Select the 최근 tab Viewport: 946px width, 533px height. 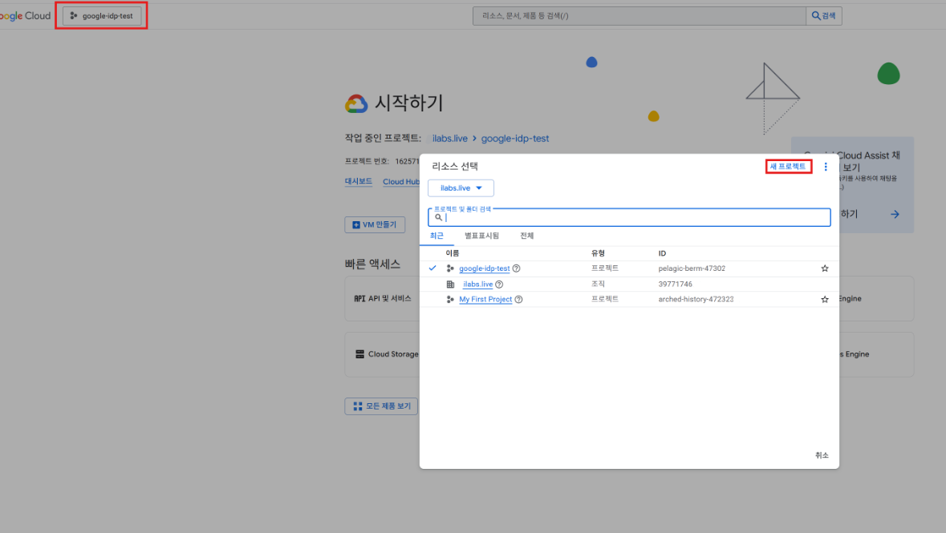pos(436,236)
